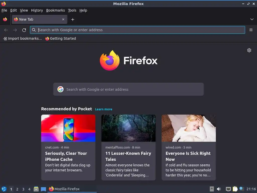Click magnifier icon in address bar
The image size is (257, 193).
[34, 30]
